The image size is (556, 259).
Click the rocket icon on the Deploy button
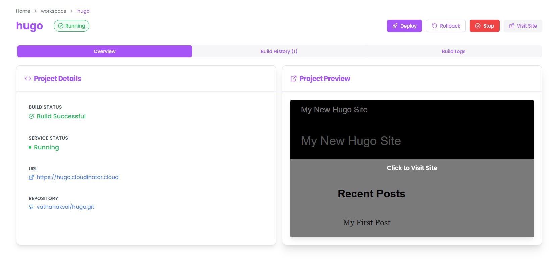(x=395, y=26)
